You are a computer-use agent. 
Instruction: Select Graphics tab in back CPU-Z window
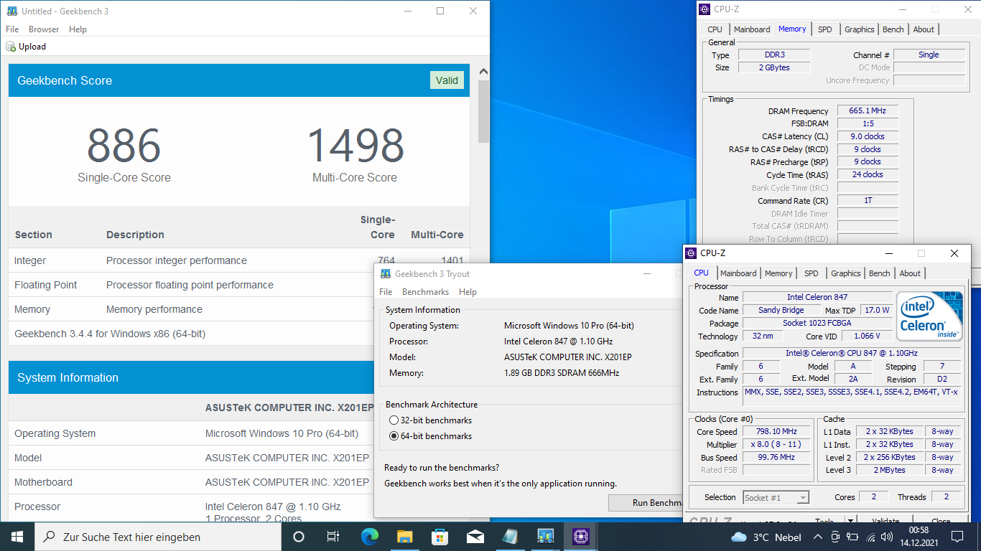(x=860, y=29)
